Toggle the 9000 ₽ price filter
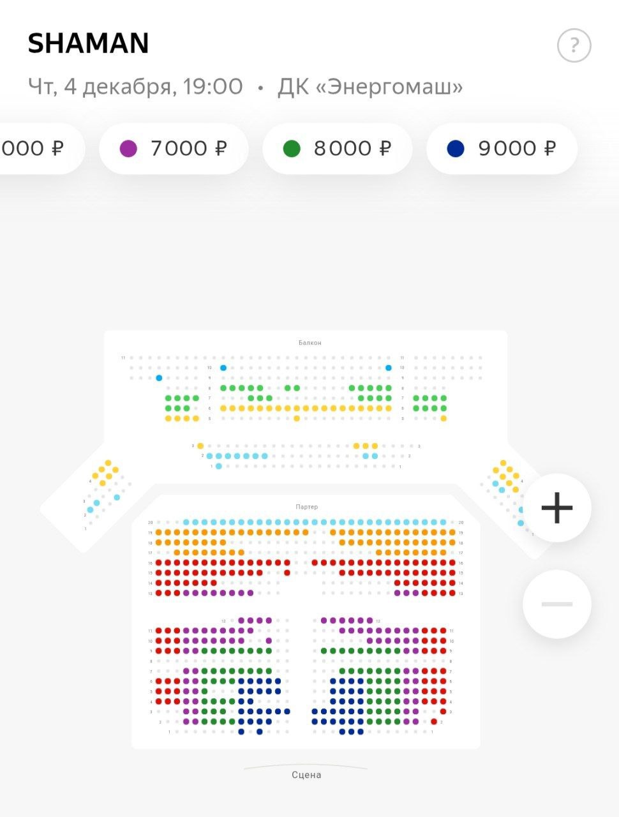619x817 pixels. point(502,149)
